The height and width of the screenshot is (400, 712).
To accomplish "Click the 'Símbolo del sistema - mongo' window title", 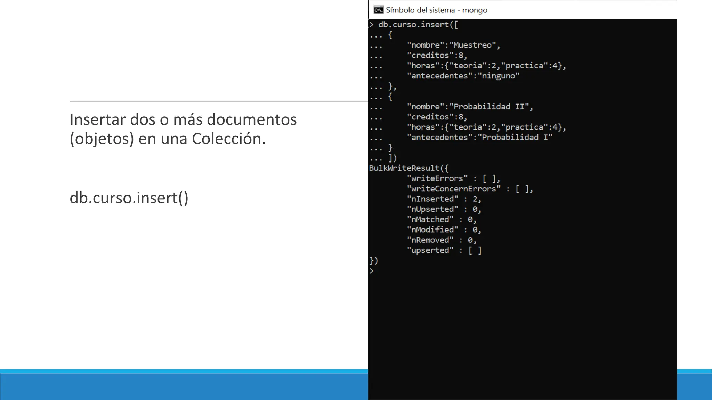I will 436,10.
